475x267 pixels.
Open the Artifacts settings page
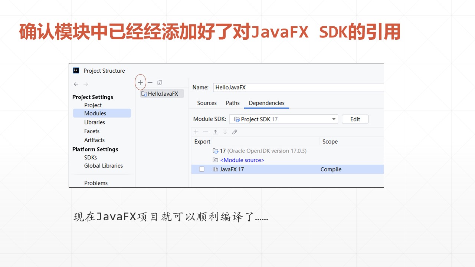[x=94, y=140]
